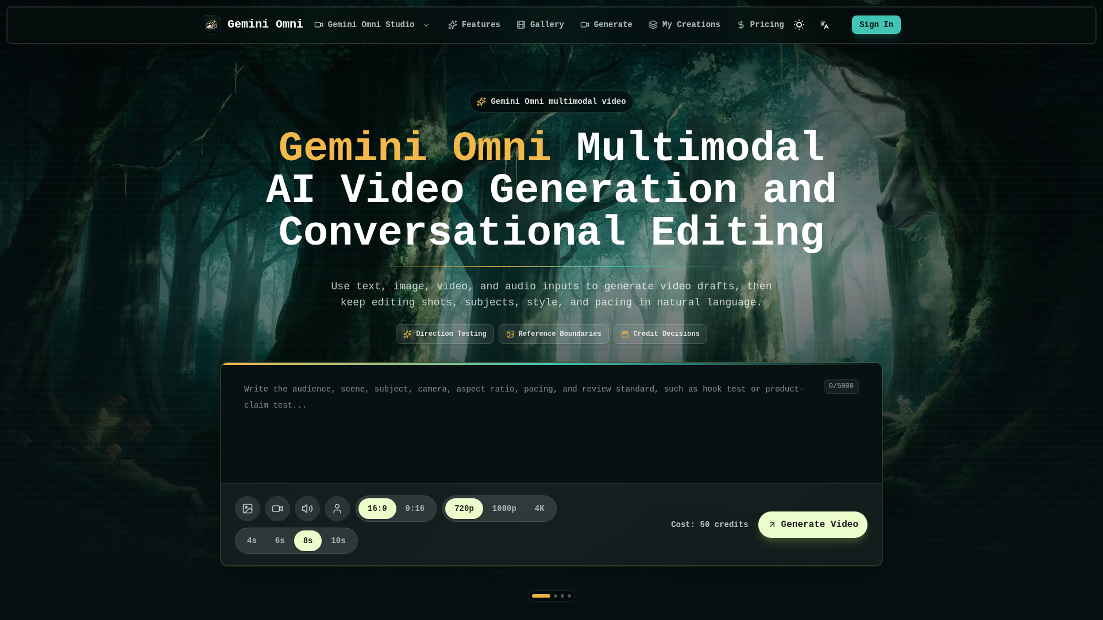Image resolution: width=1103 pixels, height=620 pixels.
Task: Click the chevron beside Gemini Omni Studio
Action: tap(426, 25)
